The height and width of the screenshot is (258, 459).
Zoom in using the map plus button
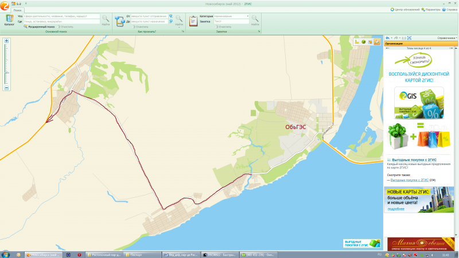pyautogui.click(x=6, y=41)
